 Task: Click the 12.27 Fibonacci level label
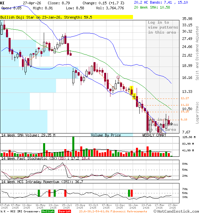pos(185,98)
